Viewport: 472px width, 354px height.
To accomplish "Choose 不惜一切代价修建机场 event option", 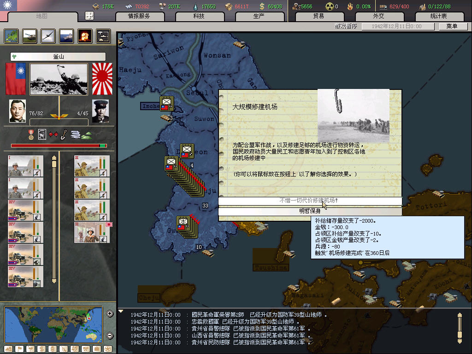I will coord(310,201).
